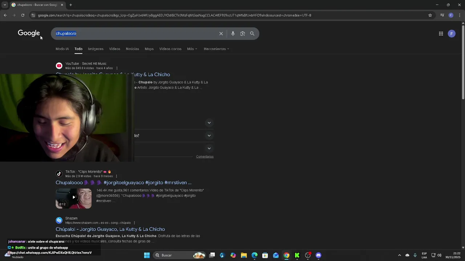Open the tab search dropdown arrow
This screenshot has height=261, width=465.
[4, 5]
